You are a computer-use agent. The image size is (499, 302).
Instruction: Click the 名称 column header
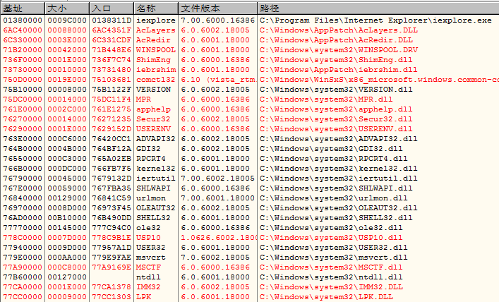coord(147,8)
